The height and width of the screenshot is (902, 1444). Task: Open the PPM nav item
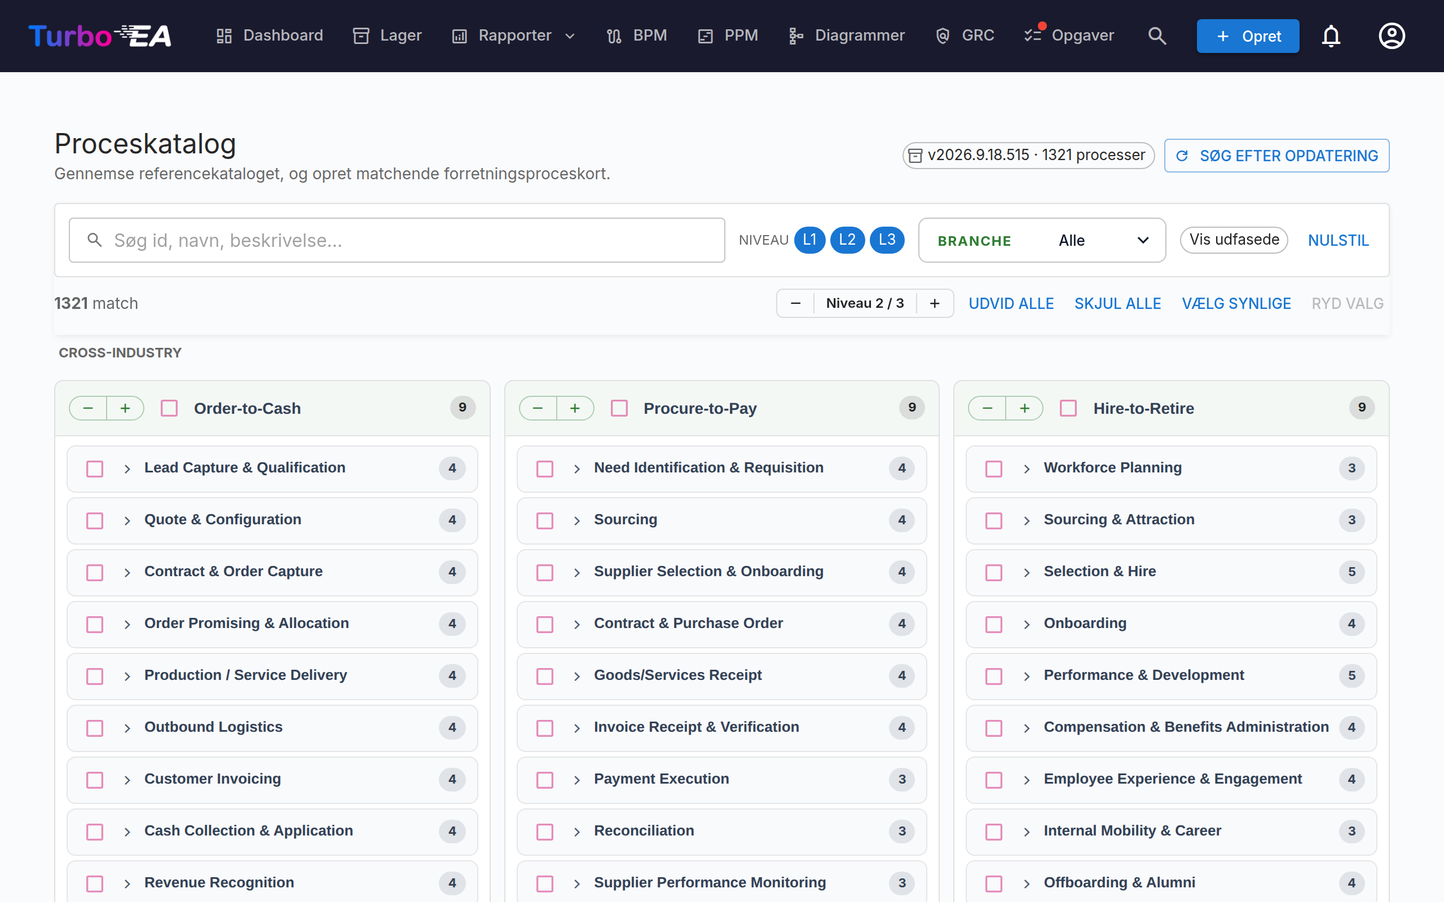click(x=728, y=36)
